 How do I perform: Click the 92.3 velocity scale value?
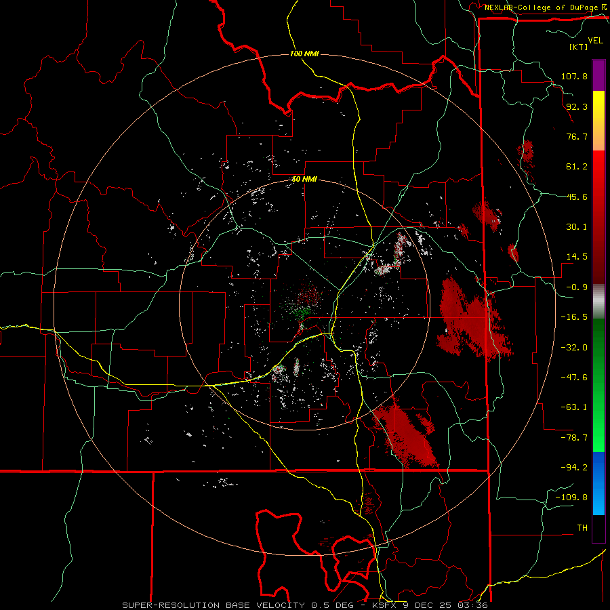pyautogui.click(x=577, y=106)
